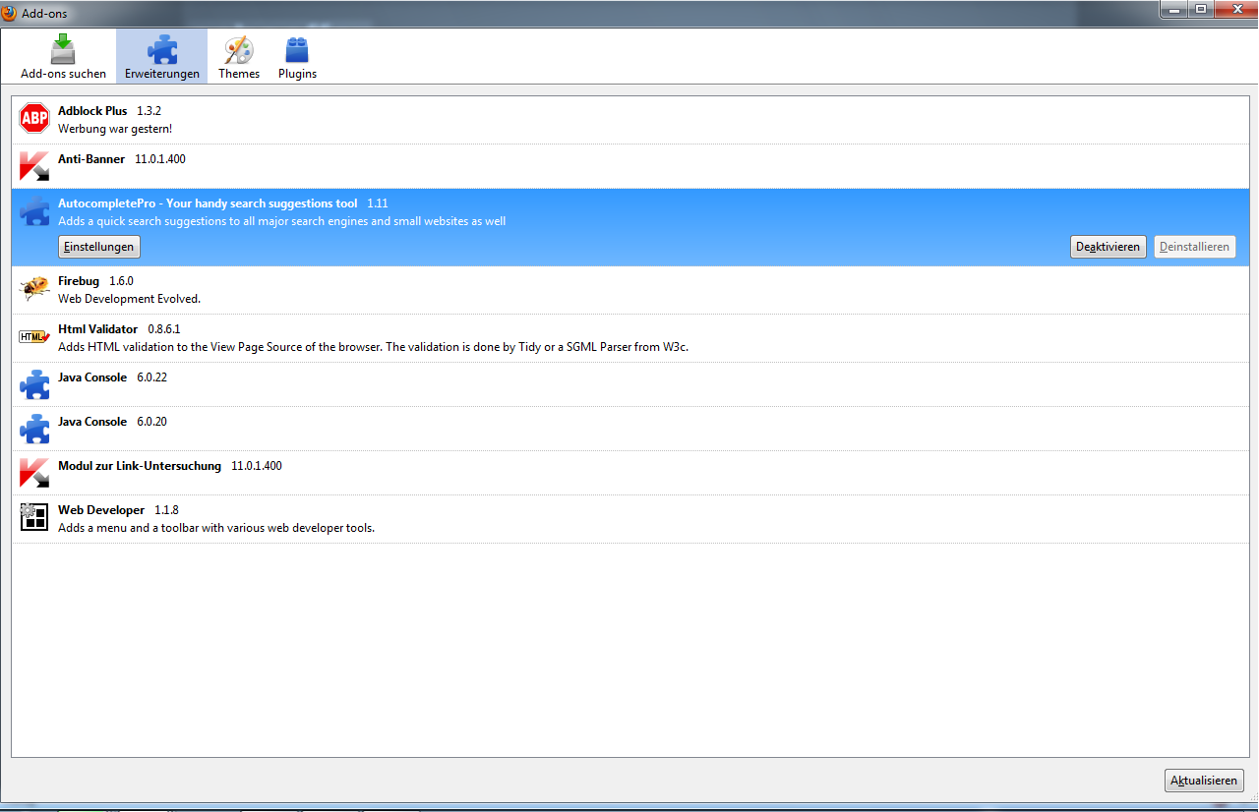Select Java Console version 6.0.20 row

click(629, 429)
